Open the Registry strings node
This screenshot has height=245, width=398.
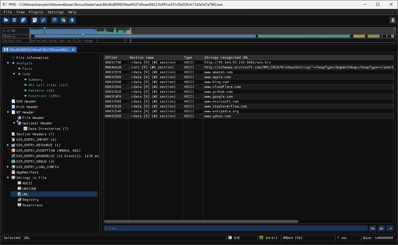coord(30,200)
